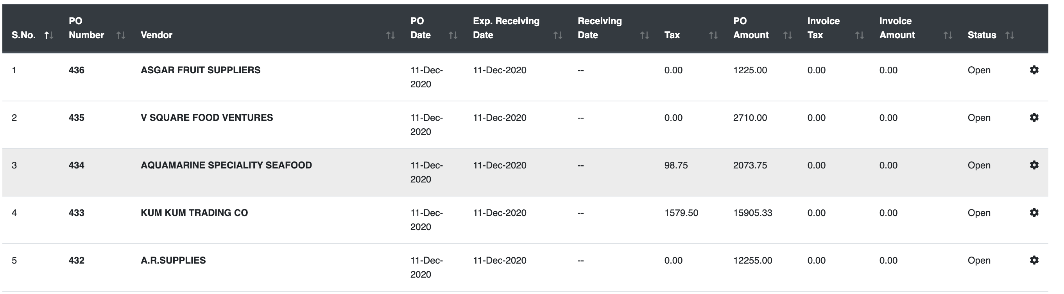Toggle sorting on the PO Date column
1064x294 pixels.
tap(453, 35)
